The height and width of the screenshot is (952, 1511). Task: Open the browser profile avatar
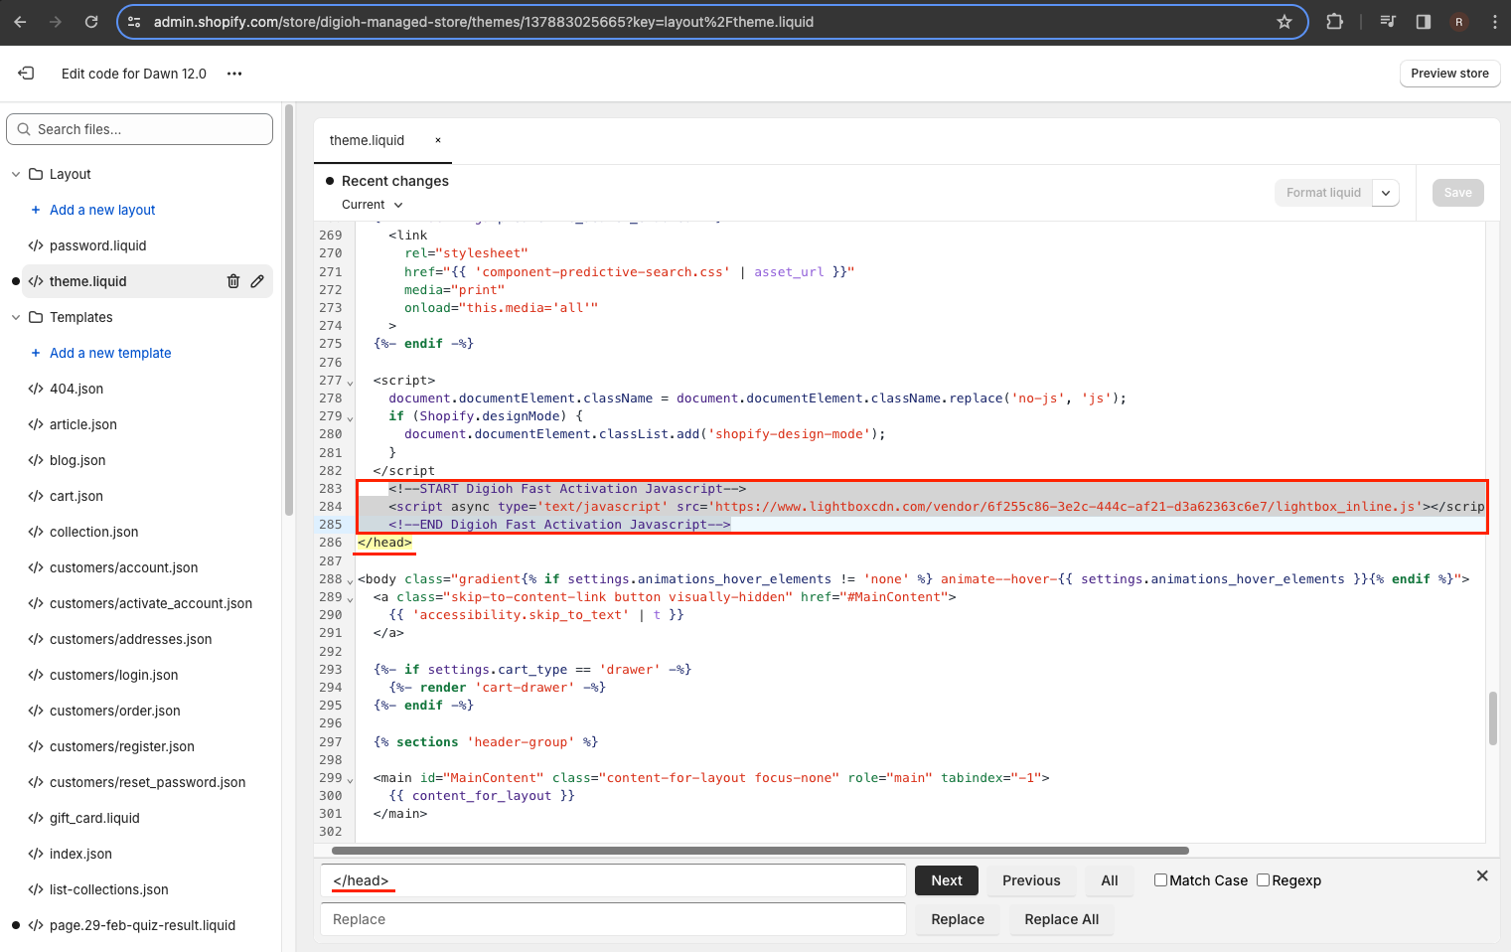point(1458,22)
